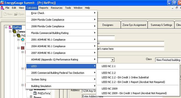Open the File menu
The height and width of the screenshot is (98, 181).
click(7, 8)
